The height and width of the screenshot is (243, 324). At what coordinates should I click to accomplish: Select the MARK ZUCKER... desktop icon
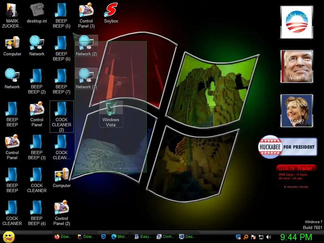coord(12,16)
